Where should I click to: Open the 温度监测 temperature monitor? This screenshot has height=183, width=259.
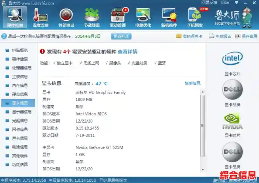click(41, 17)
